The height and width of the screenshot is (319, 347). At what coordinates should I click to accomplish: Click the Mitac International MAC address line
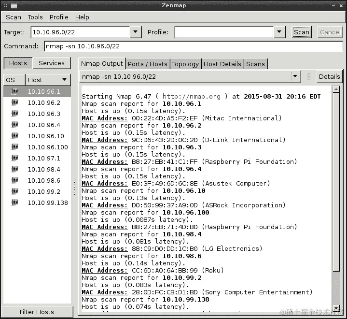click(181, 118)
